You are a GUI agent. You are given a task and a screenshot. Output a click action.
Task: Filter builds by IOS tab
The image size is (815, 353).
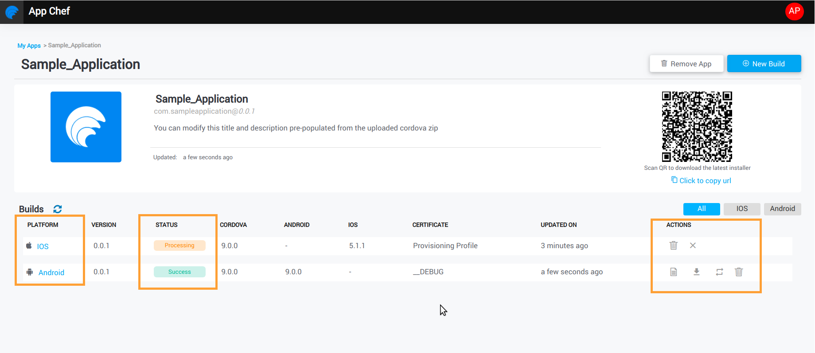[x=741, y=209]
